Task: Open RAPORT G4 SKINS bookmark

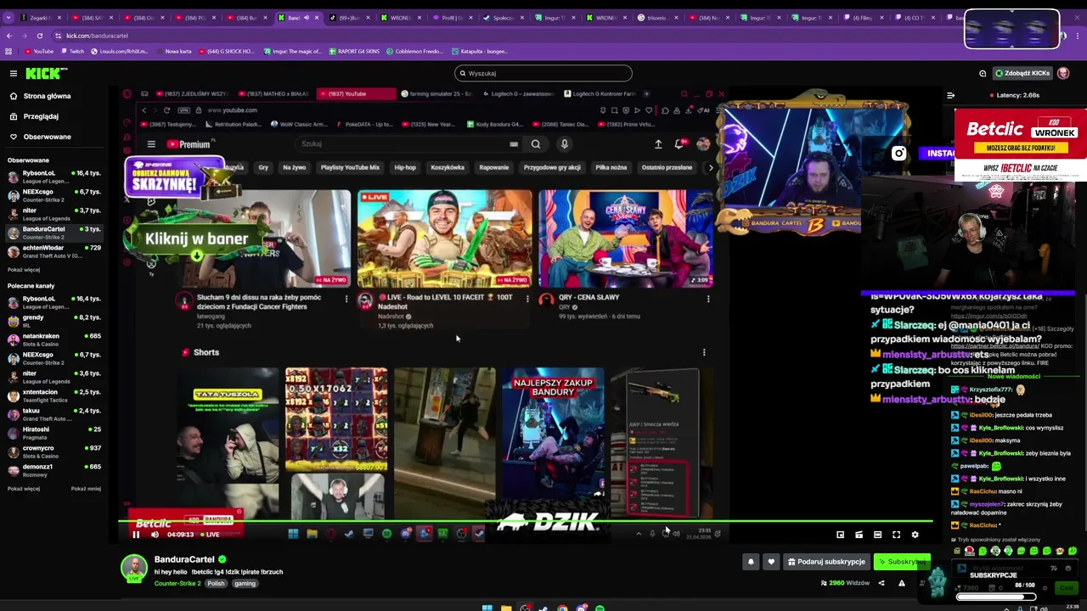Action: pos(354,51)
